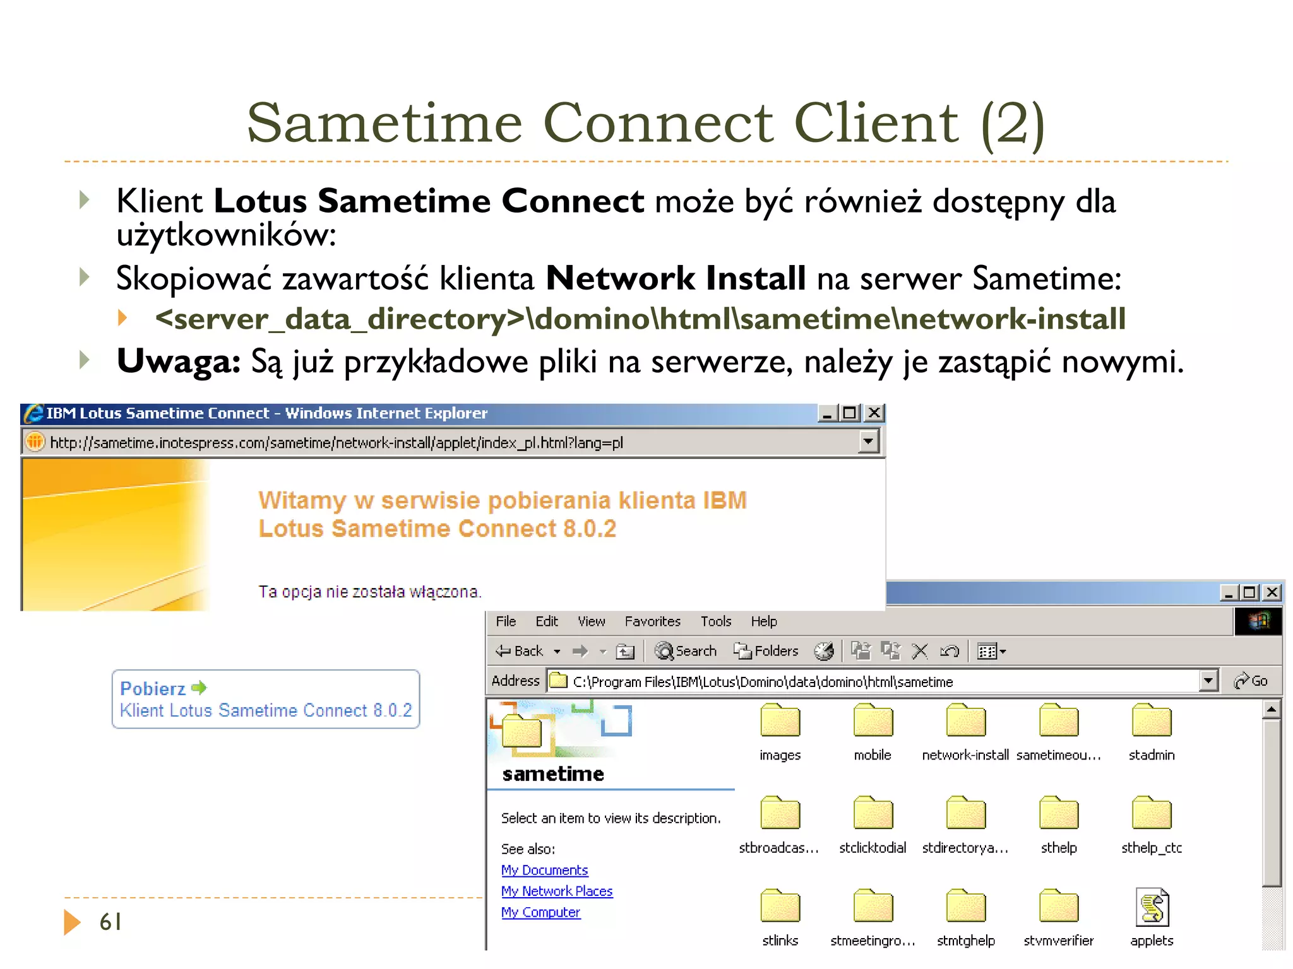This screenshot has width=1293, height=969.
Task: Open the stdirectorya... folder
Action: point(965,825)
